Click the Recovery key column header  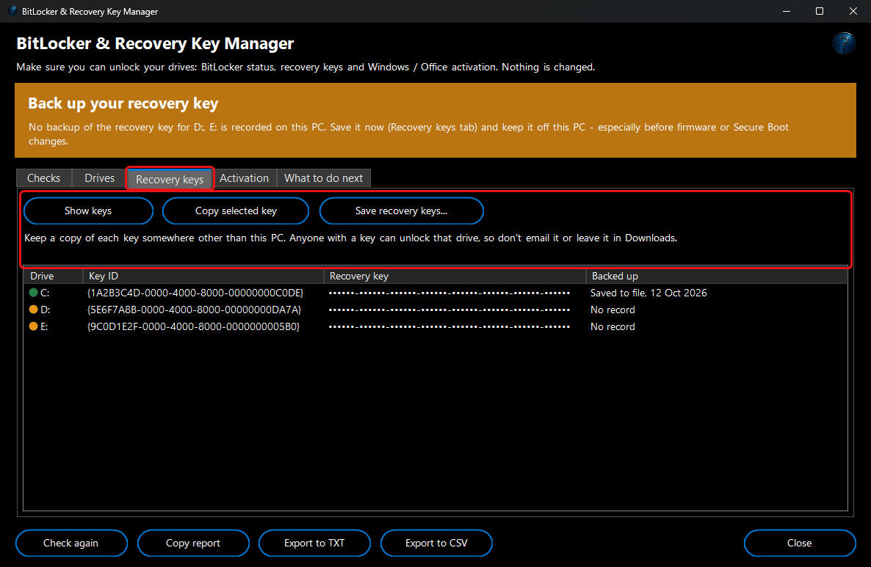click(x=455, y=276)
